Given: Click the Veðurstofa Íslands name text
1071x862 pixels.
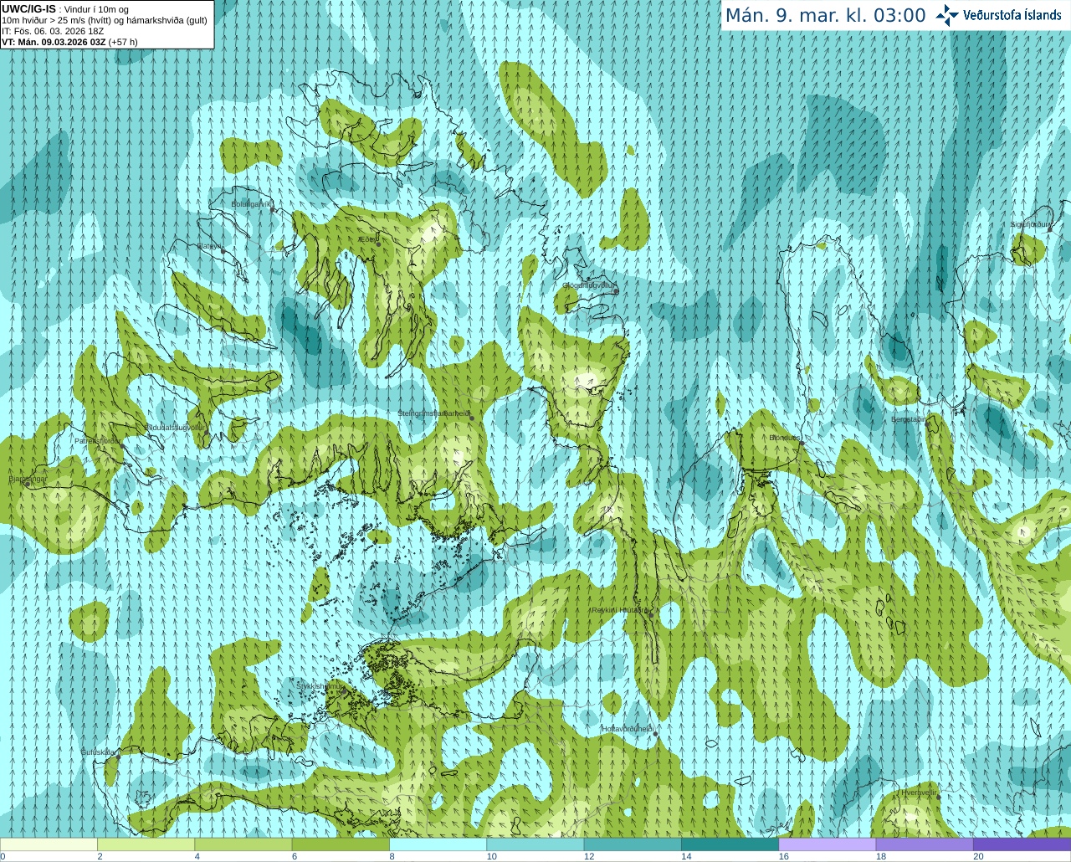Looking at the screenshot, I should (1012, 15).
